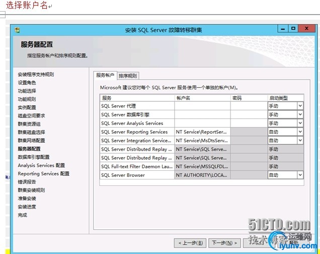Maximize the SQL Server setup window
The height and width of the screenshot is (254, 320).
click(x=293, y=29)
